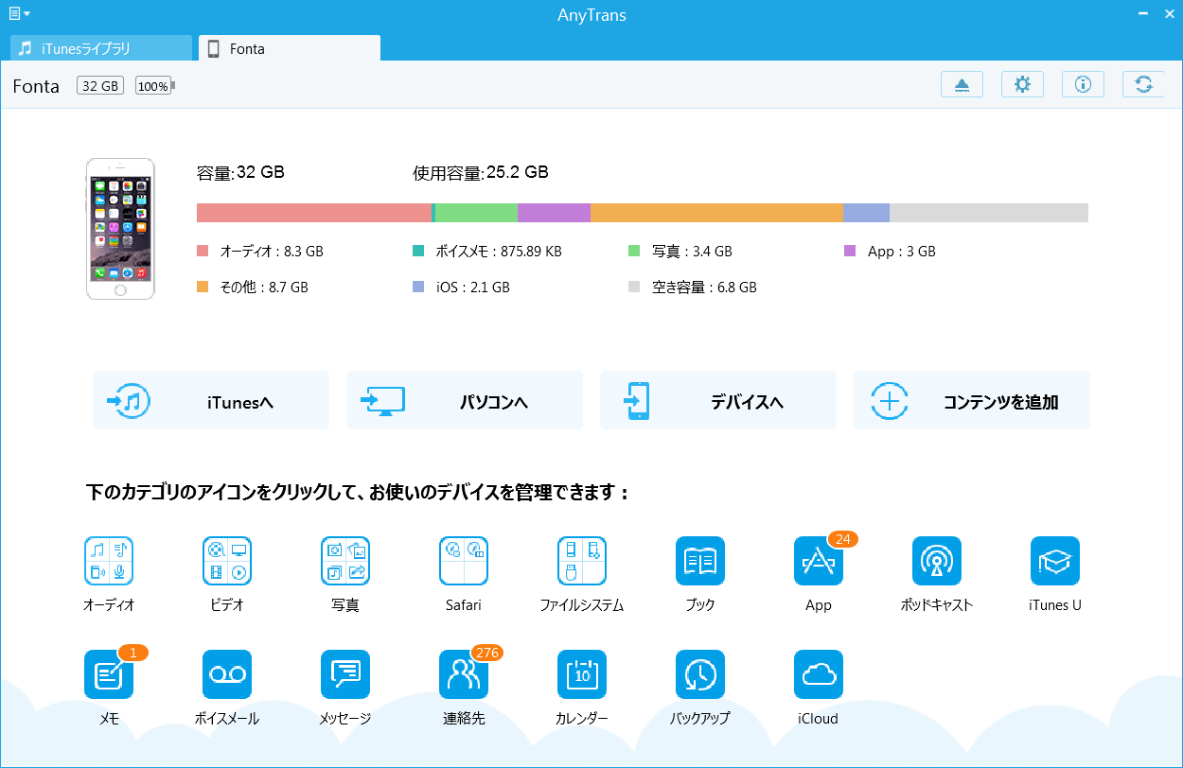This screenshot has height=768, width=1183.
Task: Click the デバイスへ transfer button
Action: 718,400
